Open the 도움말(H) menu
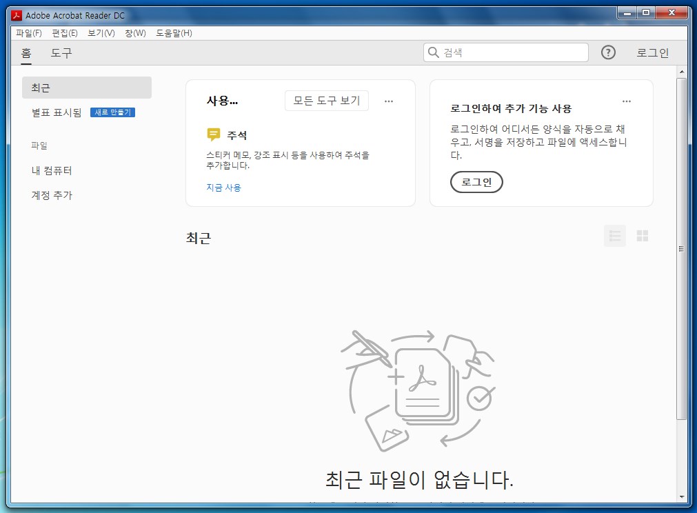This screenshot has width=697, height=513. tap(174, 33)
